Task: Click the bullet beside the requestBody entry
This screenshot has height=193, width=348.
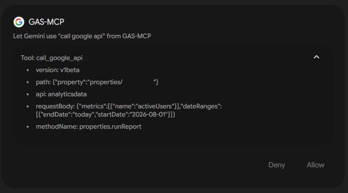Action: click(x=28, y=106)
